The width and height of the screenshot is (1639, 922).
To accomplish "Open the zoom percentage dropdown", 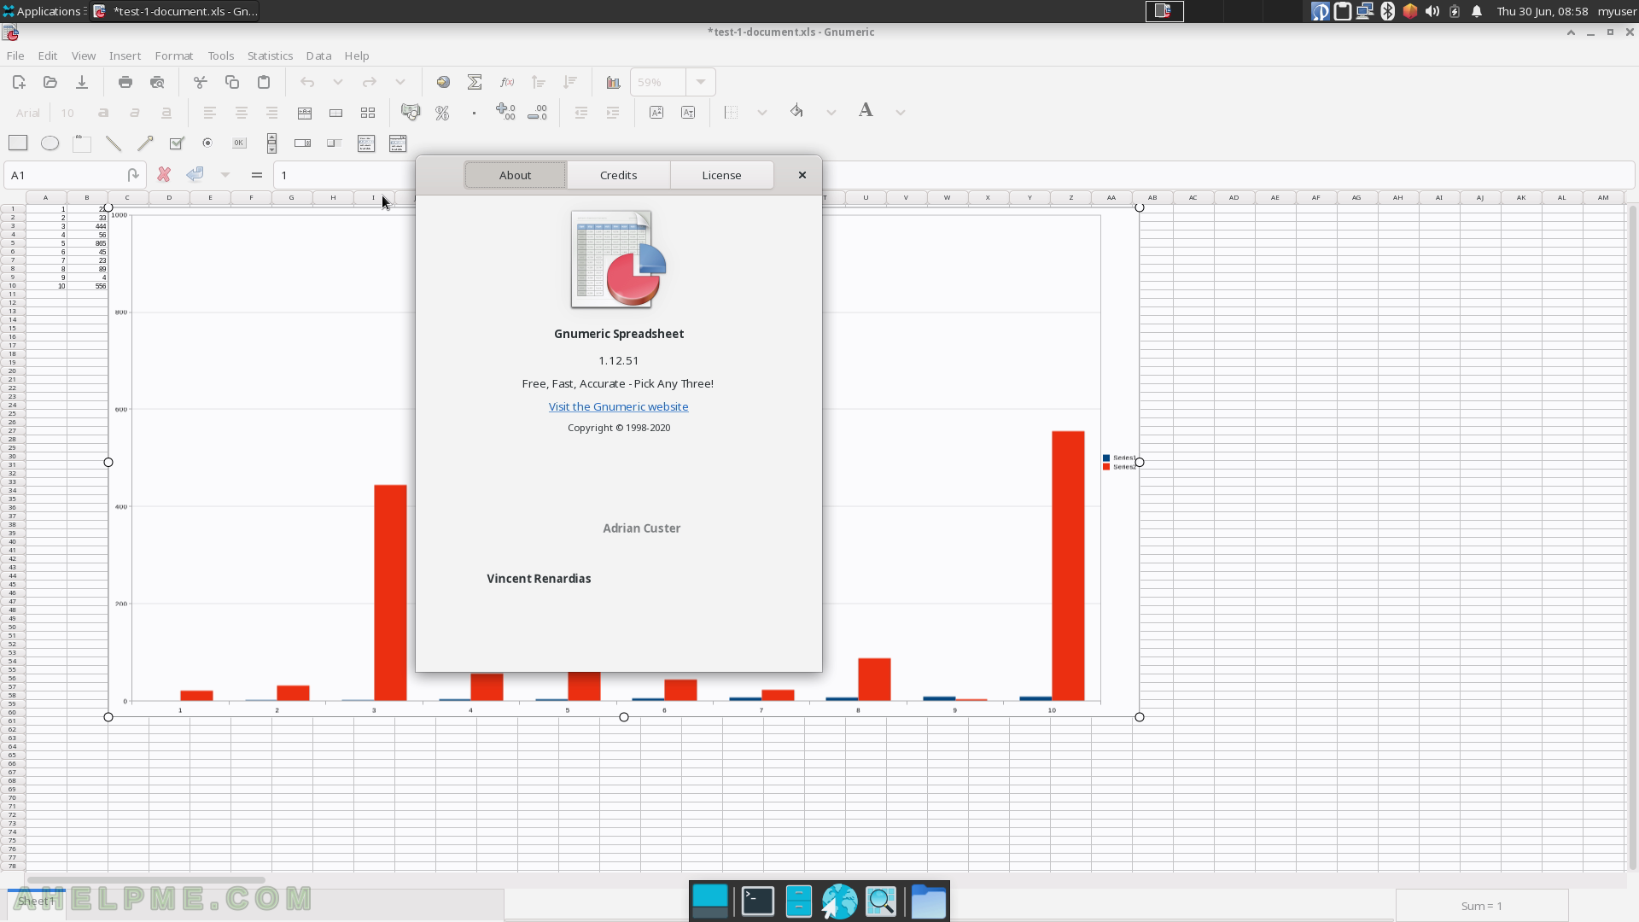I will pos(701,82).
